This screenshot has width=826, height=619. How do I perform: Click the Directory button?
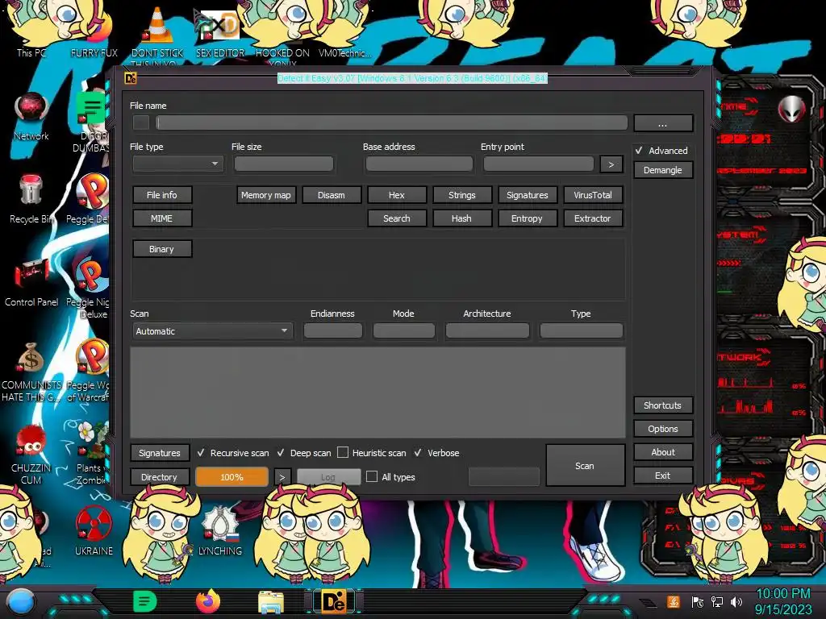coord(160,477)
